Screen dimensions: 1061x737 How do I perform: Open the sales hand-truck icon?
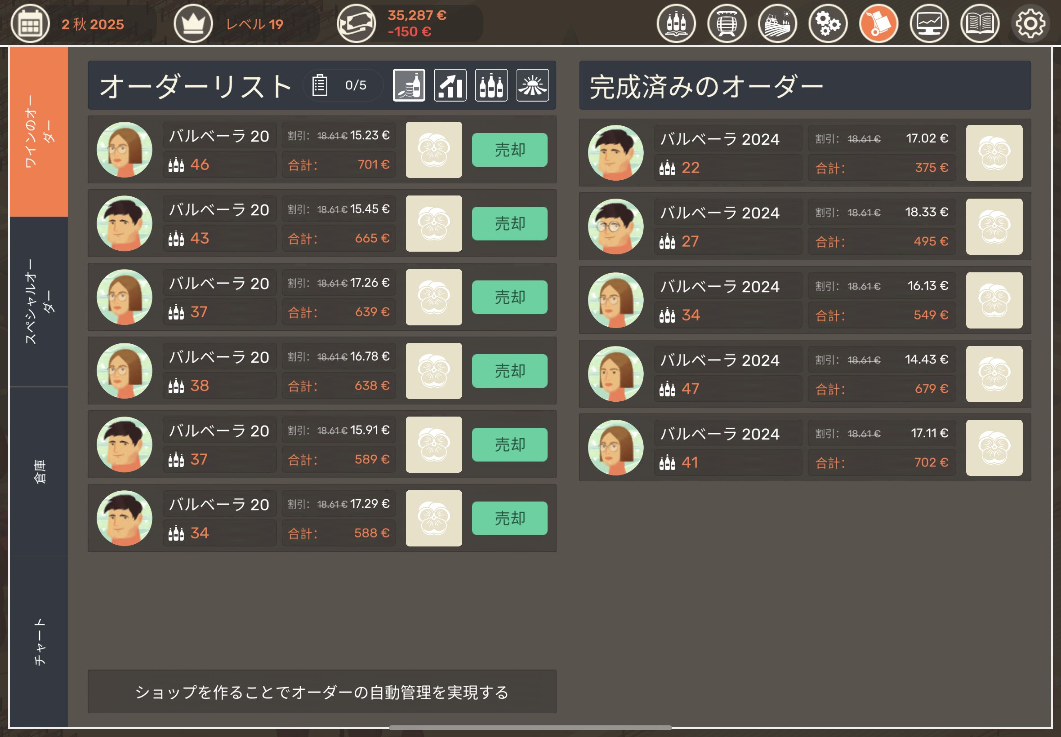click(x=878, y=23)
